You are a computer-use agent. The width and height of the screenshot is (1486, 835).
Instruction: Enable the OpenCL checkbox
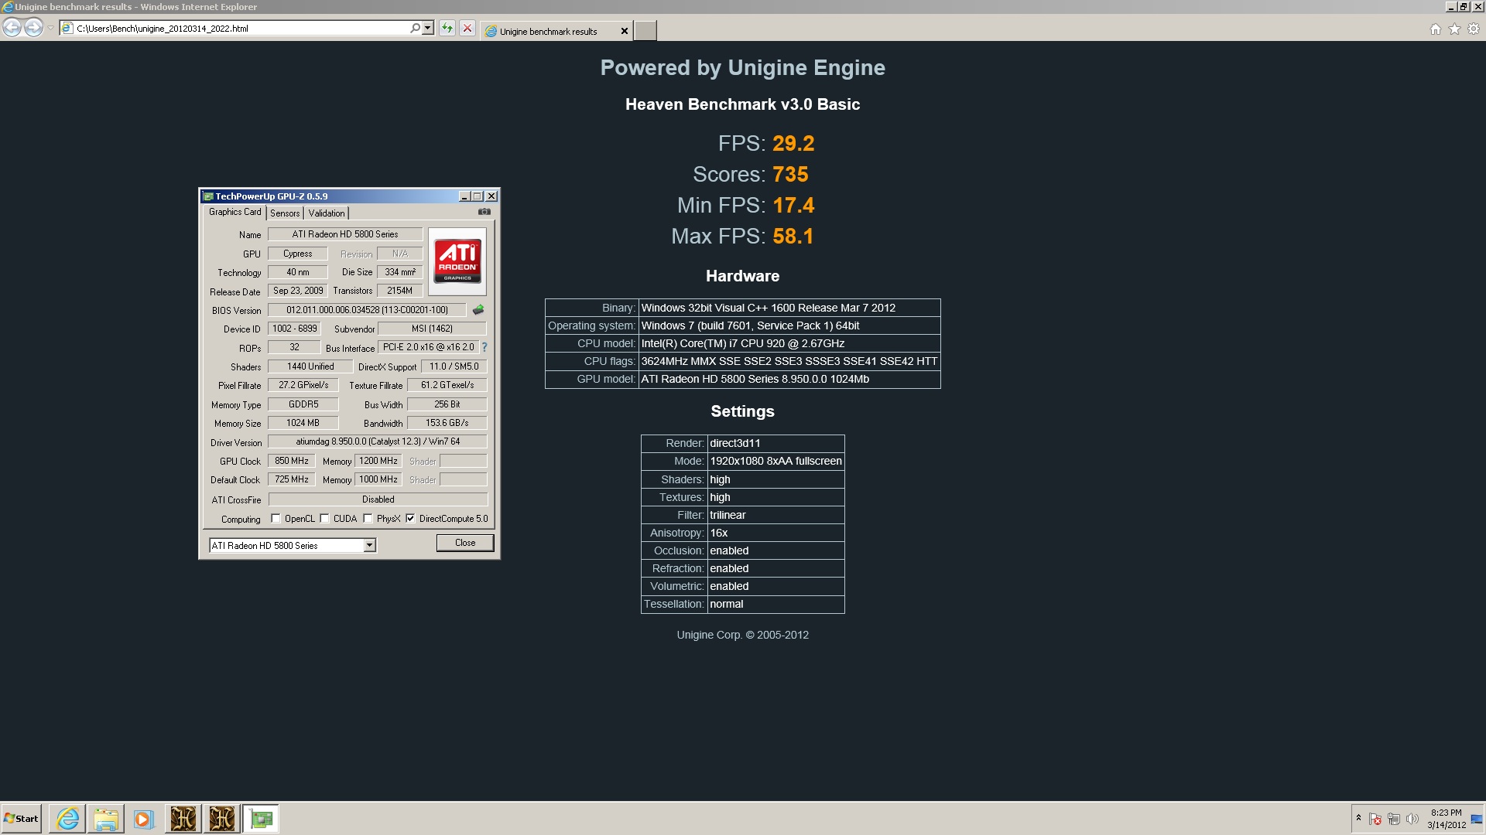(276, 519)
